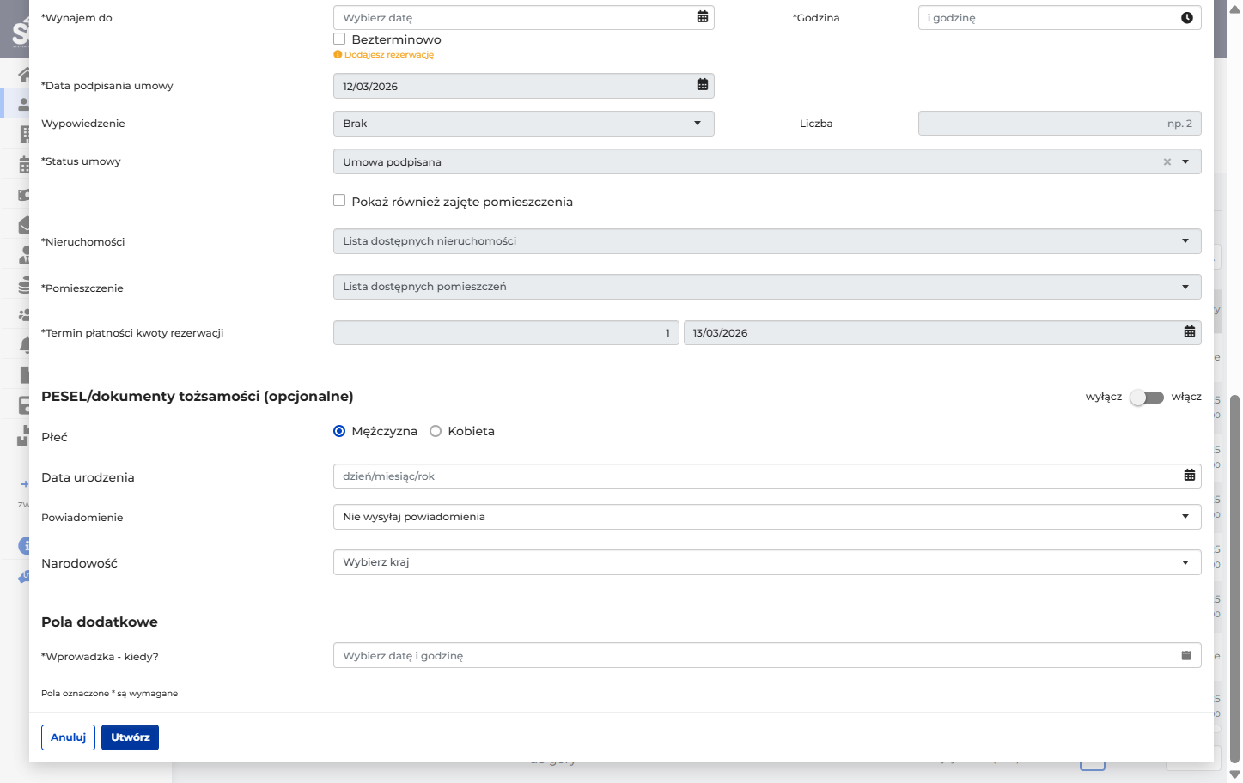Click the Liczba input field
Viewport: 1243px width, 783px height.
point(1059,124)
